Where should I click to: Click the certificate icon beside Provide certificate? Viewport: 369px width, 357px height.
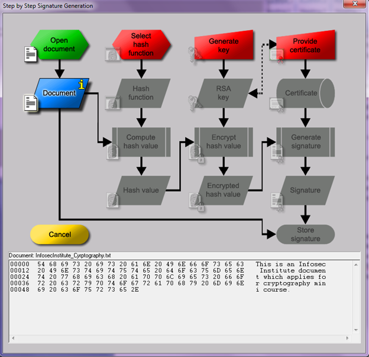click(x=276, y=54)
